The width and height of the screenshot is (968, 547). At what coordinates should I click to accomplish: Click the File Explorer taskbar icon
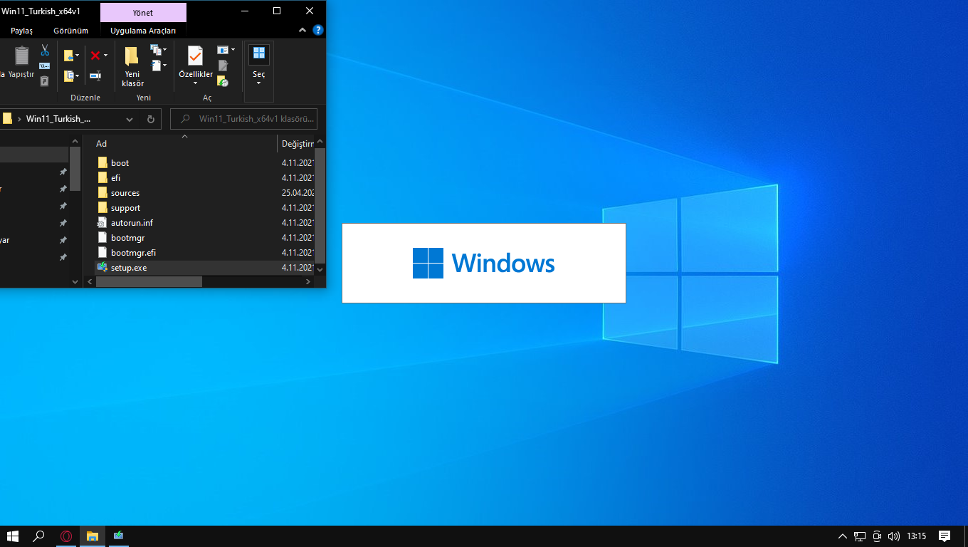(x=93, y=536)
